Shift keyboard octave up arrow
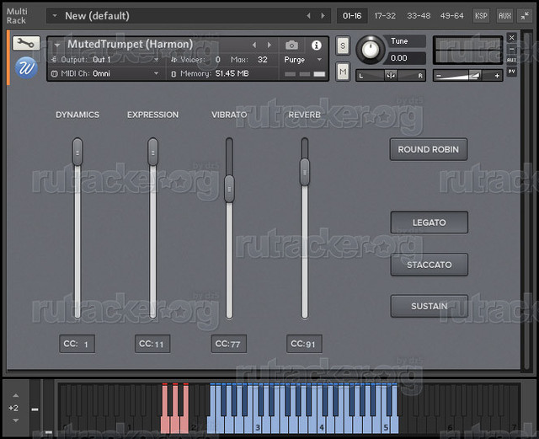The width and height of the screenshot is (539, 439). click(x=16, y=396)
